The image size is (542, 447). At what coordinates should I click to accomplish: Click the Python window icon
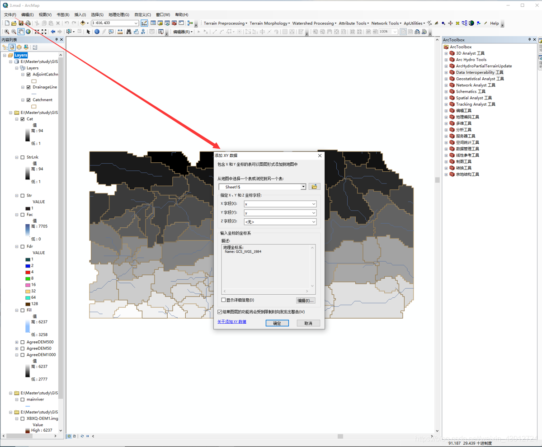181,23
